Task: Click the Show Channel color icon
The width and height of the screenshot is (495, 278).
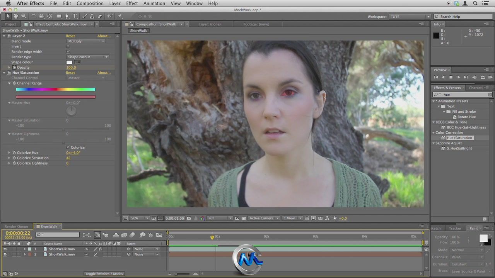Action: (202, 218)
